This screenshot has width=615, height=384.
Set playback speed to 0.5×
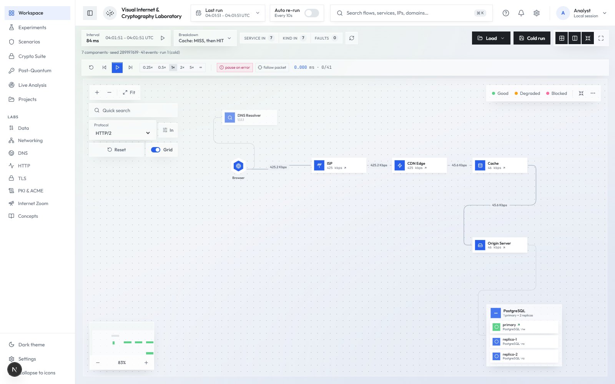162,67
